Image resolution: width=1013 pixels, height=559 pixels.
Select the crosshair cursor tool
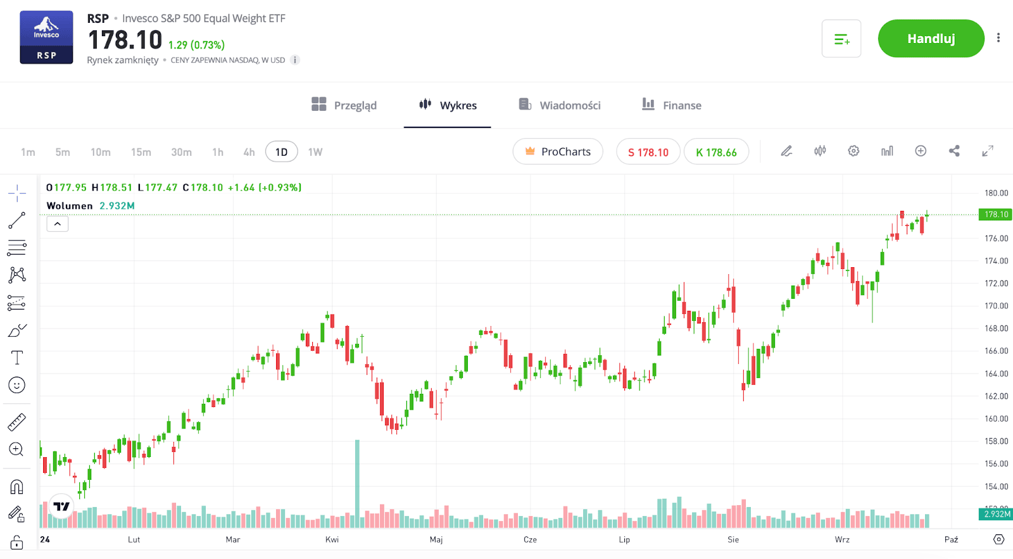(17, 193)
